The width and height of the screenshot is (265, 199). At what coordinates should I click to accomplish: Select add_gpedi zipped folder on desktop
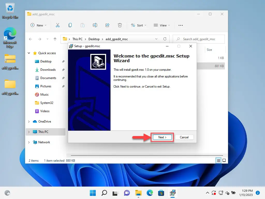[x=10, y=62]
